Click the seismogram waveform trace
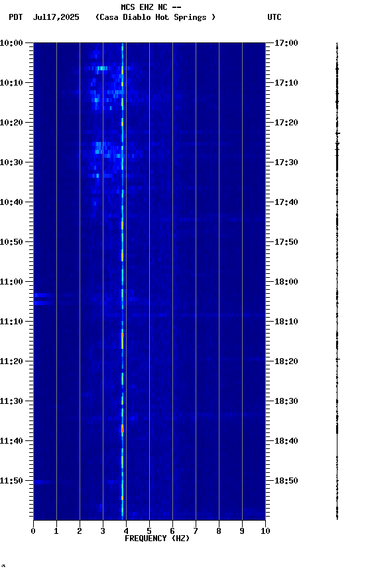The height and width of the screenshot is (573, 366). click(x=337, y=281)
